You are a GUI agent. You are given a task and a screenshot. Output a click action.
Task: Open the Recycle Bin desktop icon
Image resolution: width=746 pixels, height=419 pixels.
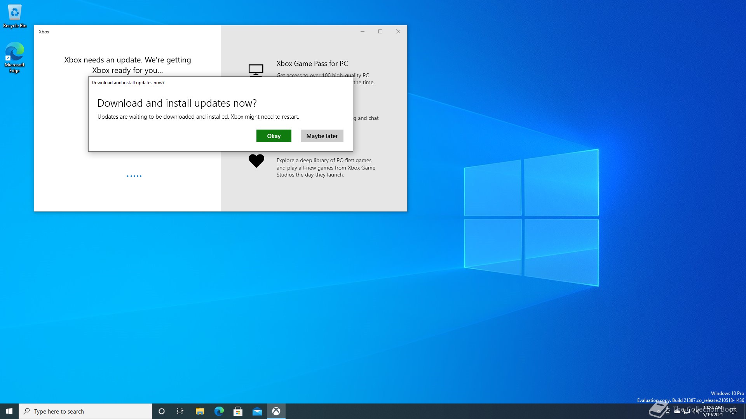[x=15, y=16]
